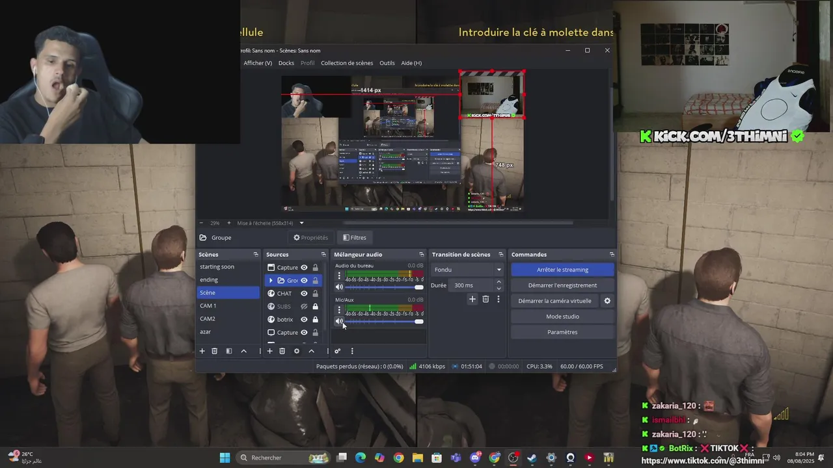833x468 pixels.
Task: Open virtual camera settings gear
Action: (607, 301)
